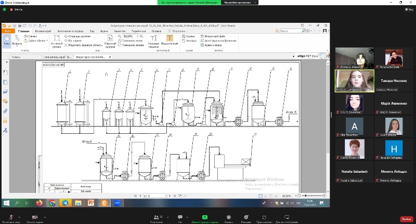Click the Highlight text tool

[x=169, y=39]
